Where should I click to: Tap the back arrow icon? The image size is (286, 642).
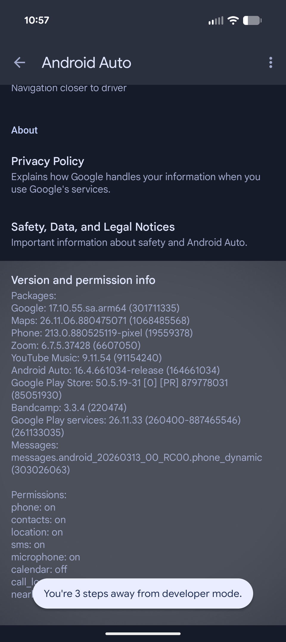[x=20, y=63]
